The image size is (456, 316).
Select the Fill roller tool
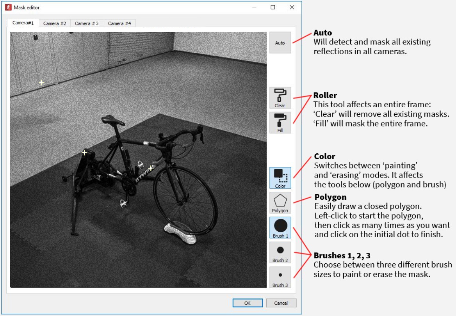point(280,122)
